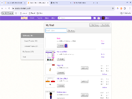Select Shared Projects in sidebar
132x99 pixels.
tap(32, 41)
